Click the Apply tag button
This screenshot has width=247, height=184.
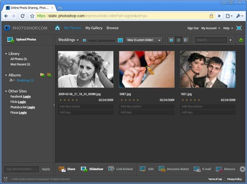46,169
